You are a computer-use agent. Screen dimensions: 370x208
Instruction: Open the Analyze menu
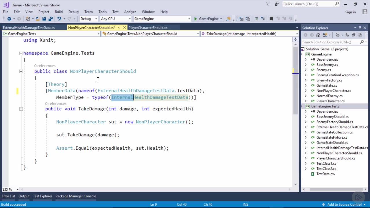(x=130, y=12)
